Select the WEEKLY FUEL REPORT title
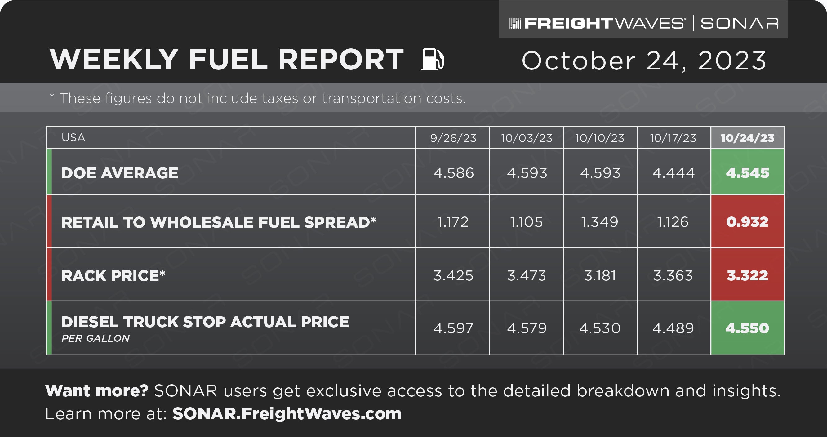827x437 pixels. 226,59
